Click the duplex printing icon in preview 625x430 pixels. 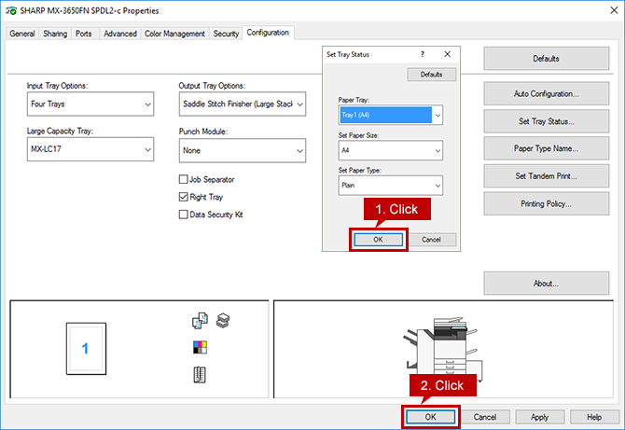click(x=200, y=321)
